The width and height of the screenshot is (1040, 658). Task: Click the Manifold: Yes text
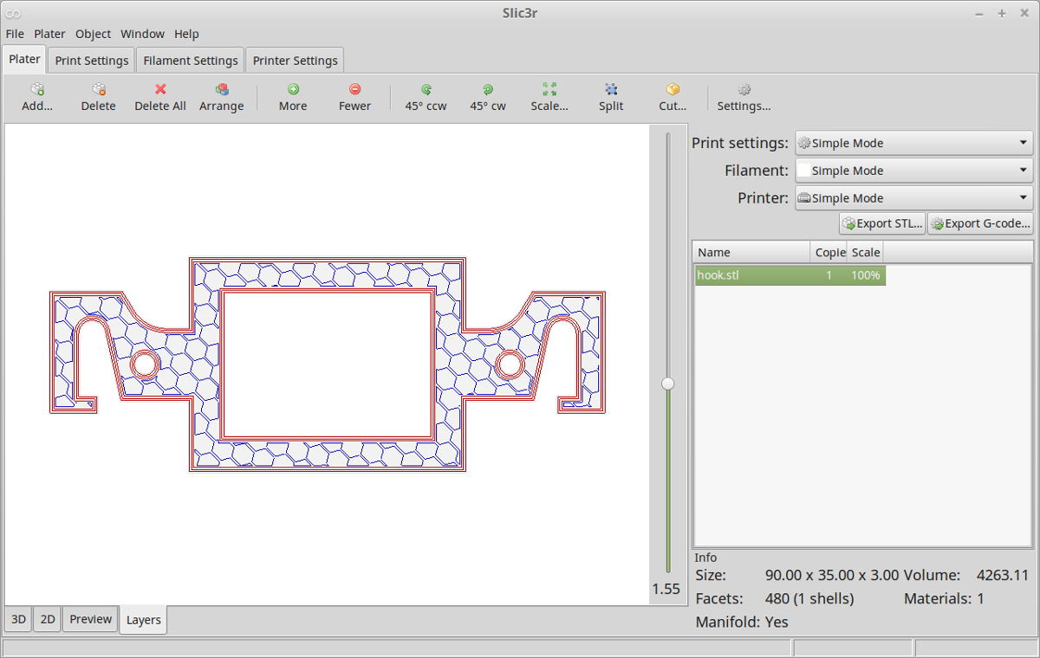742,622
